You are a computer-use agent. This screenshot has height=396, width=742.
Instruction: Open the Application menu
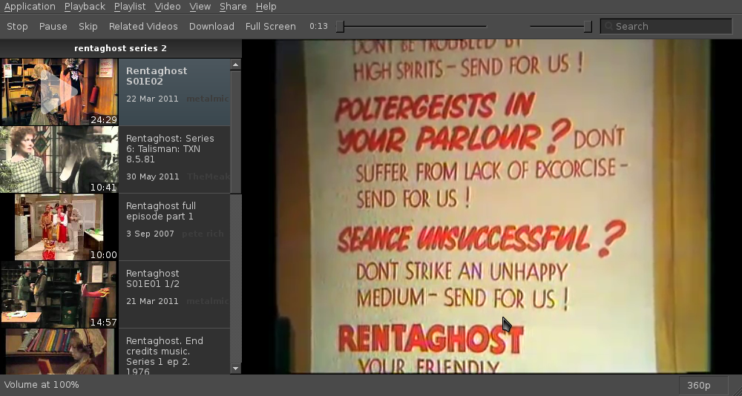[x=30, y=7]
